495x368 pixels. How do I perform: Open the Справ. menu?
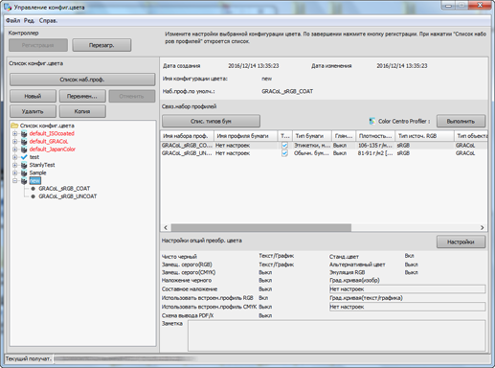(48, 20)
